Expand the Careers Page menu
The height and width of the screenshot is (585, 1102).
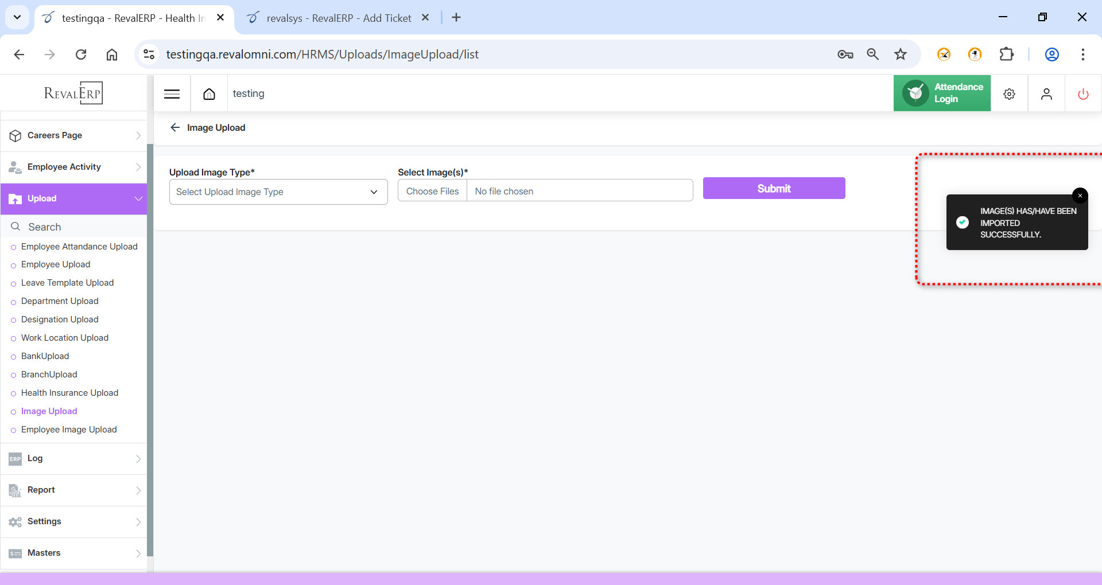(73, 135)
